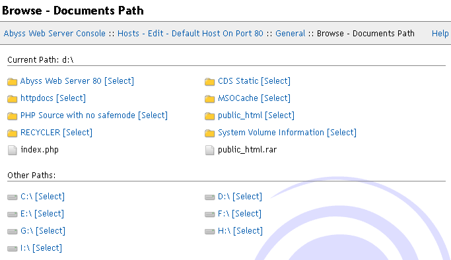Viewport: 451px width, 260px height.
Task: Browse into the public_html folder
Action: tap(240, 115)
